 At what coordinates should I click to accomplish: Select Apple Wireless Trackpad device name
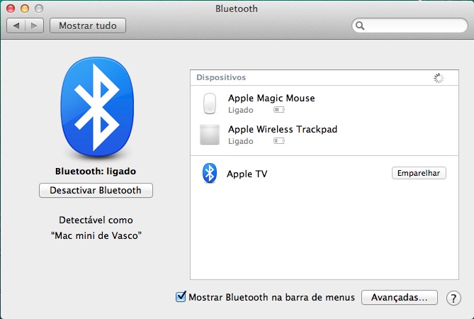click(282, 129)
